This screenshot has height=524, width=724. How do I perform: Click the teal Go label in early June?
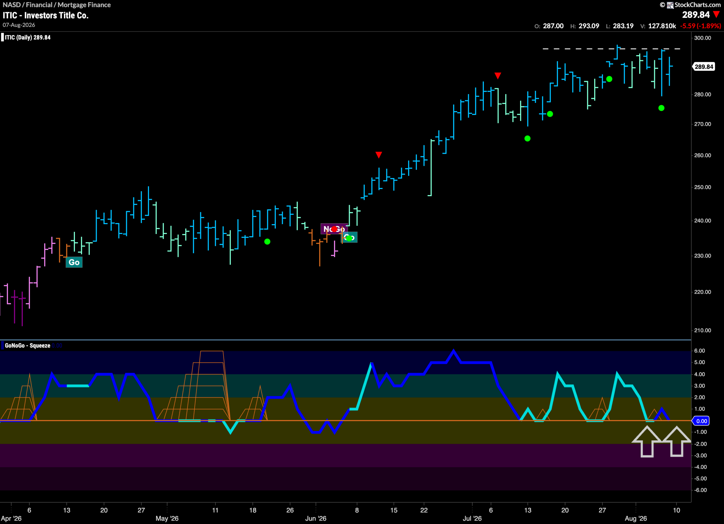point(350,238)
